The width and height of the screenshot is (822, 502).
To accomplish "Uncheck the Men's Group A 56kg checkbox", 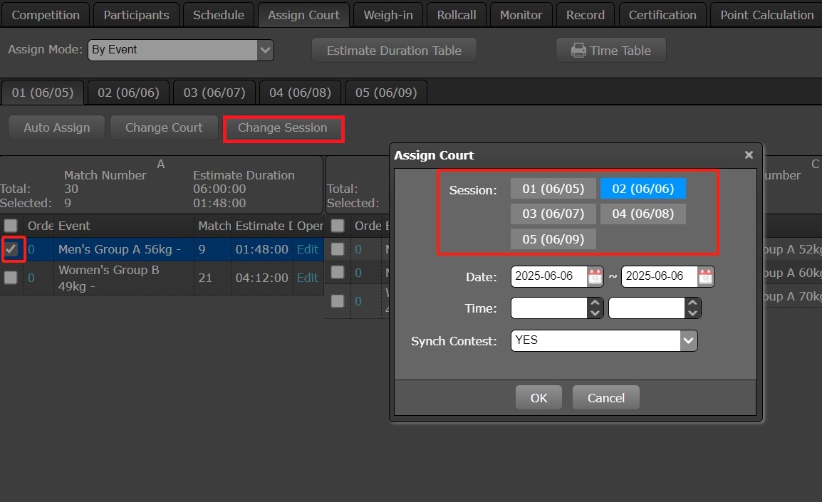I will 11,249.
